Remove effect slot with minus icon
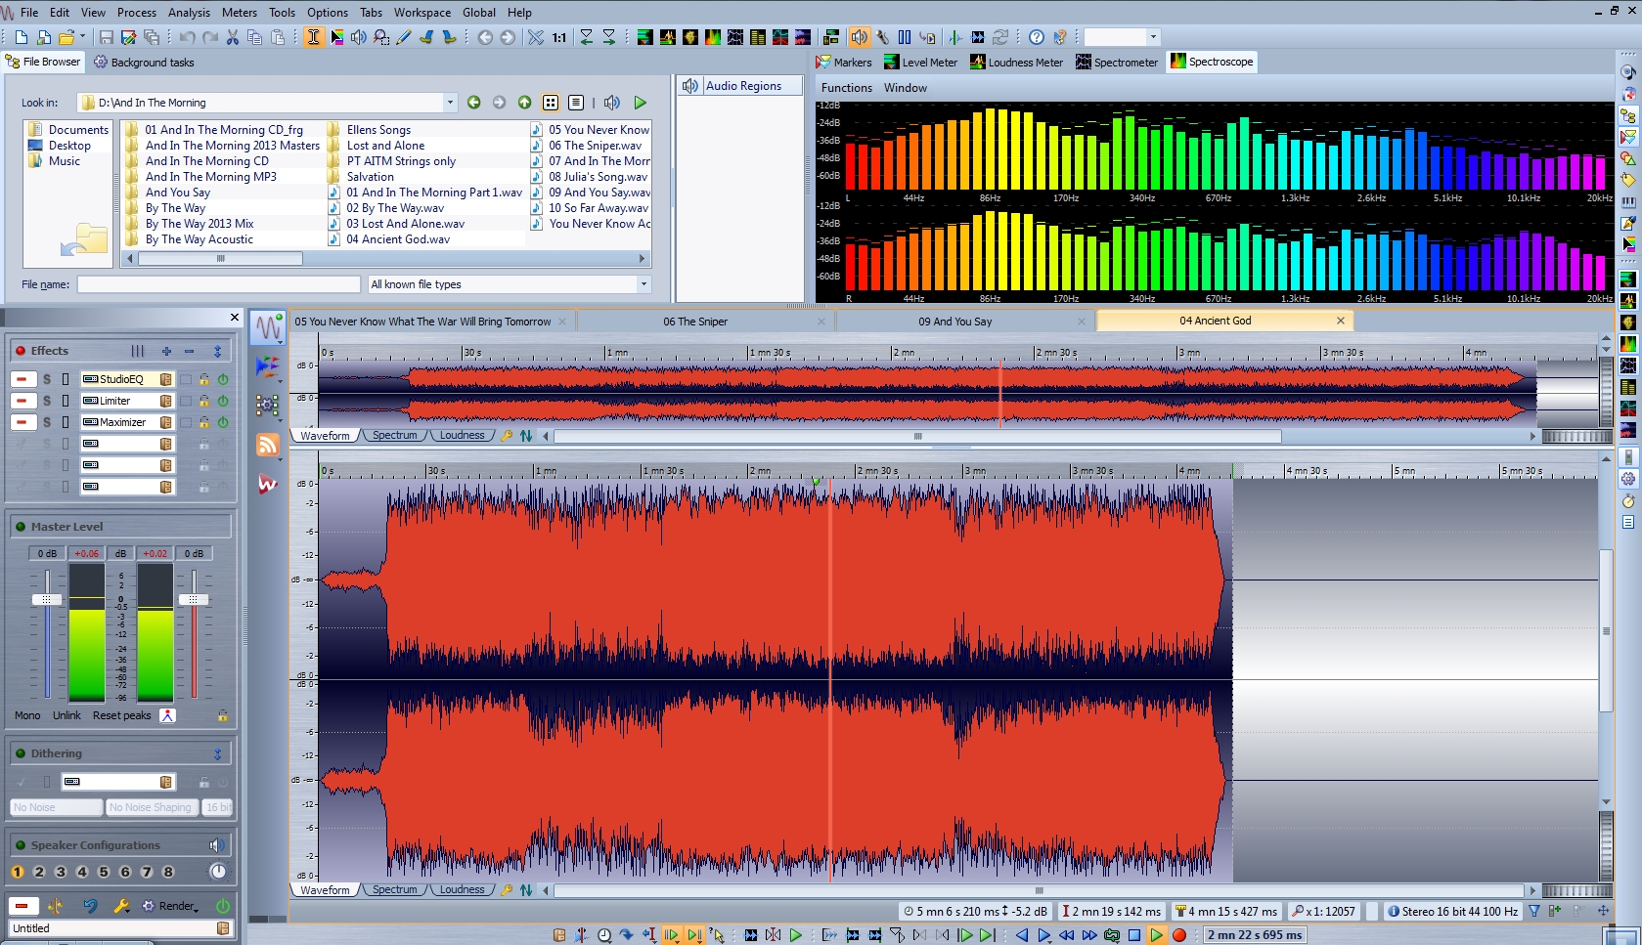 pos(189,351)
